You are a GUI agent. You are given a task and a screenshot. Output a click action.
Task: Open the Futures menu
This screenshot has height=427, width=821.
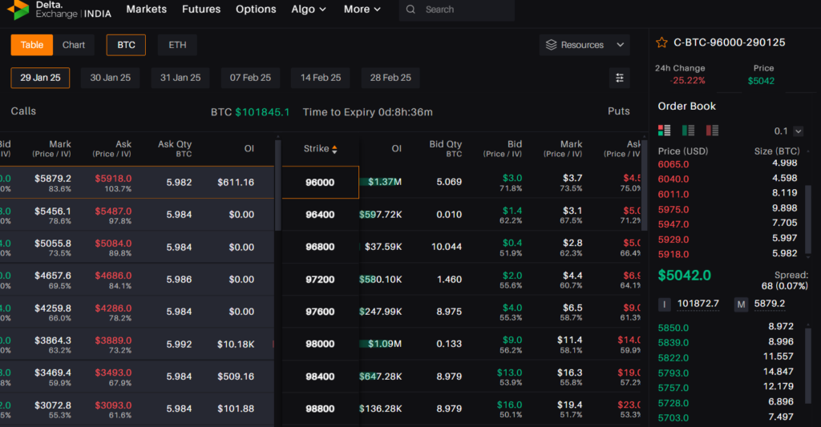click(201, 10)
